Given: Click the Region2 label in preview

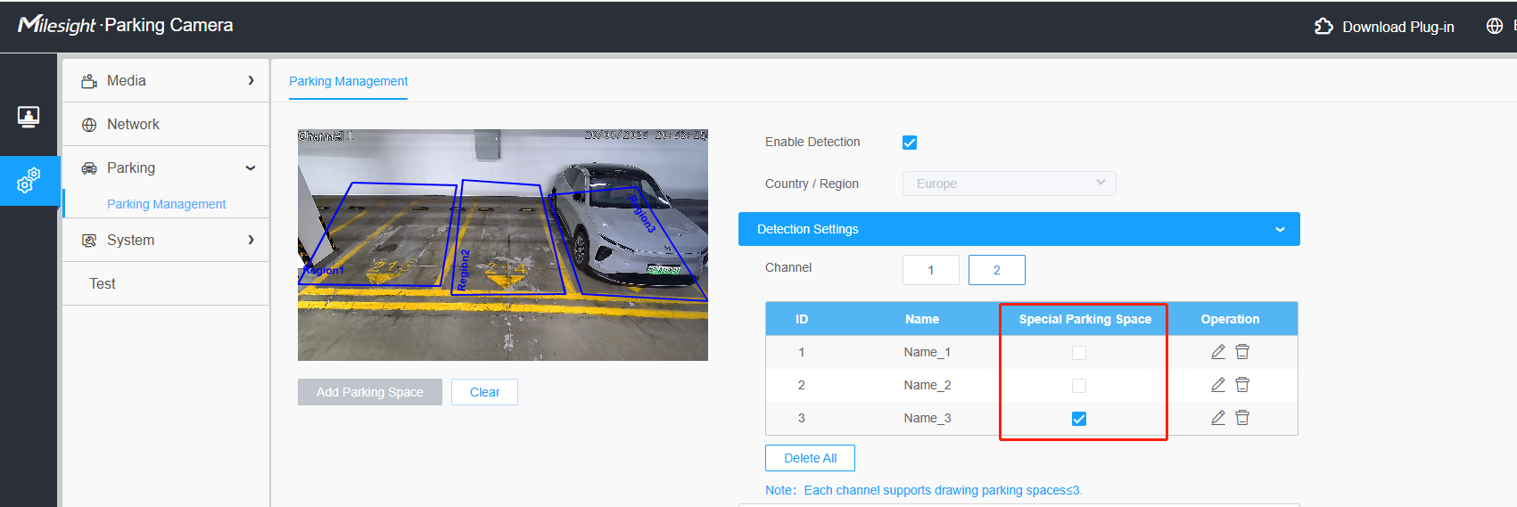Looking at the screenshot, I should pos(464,270).
